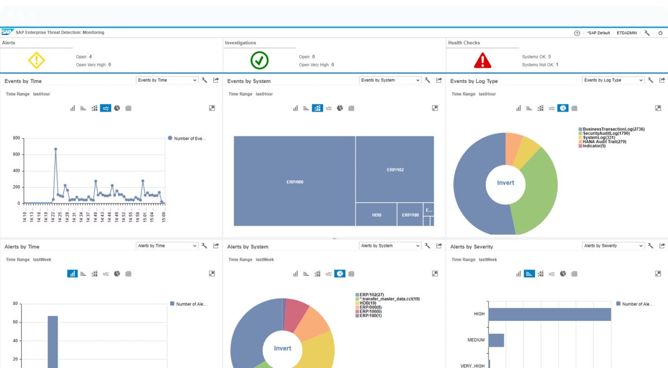Open global settings wrench in header
Screen dimensions: 668x368
pyautogui.click(x=647, y=33)
